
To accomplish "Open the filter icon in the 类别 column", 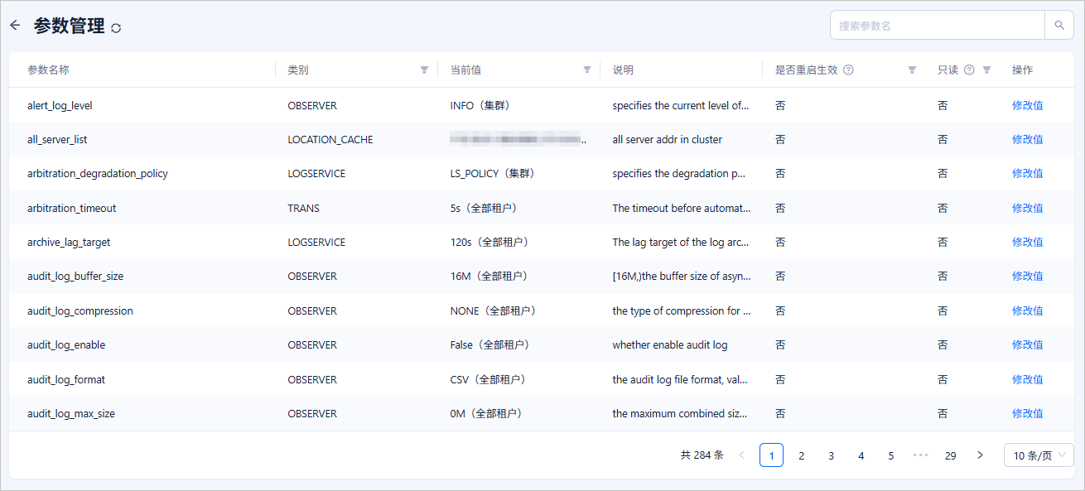I will pyautogui.click(x=424, y=70).
